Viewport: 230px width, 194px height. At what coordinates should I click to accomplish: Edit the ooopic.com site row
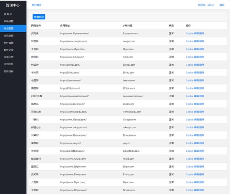[x=196, y=41]
